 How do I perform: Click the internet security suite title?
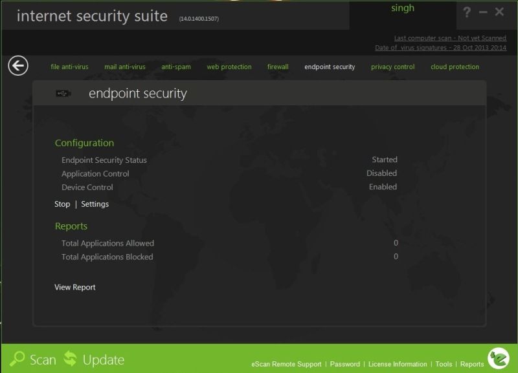pos(92,16)
